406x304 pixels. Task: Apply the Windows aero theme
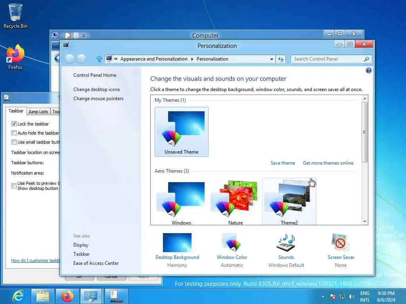click(x=181, y=202)
